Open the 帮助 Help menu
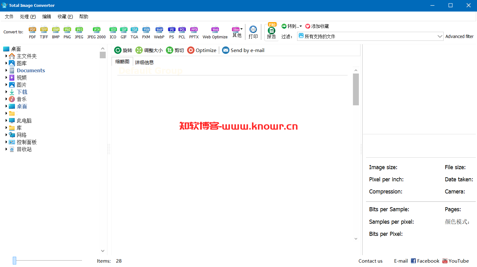The height and width of the screenshot is (267, 477). pos(84,17)
